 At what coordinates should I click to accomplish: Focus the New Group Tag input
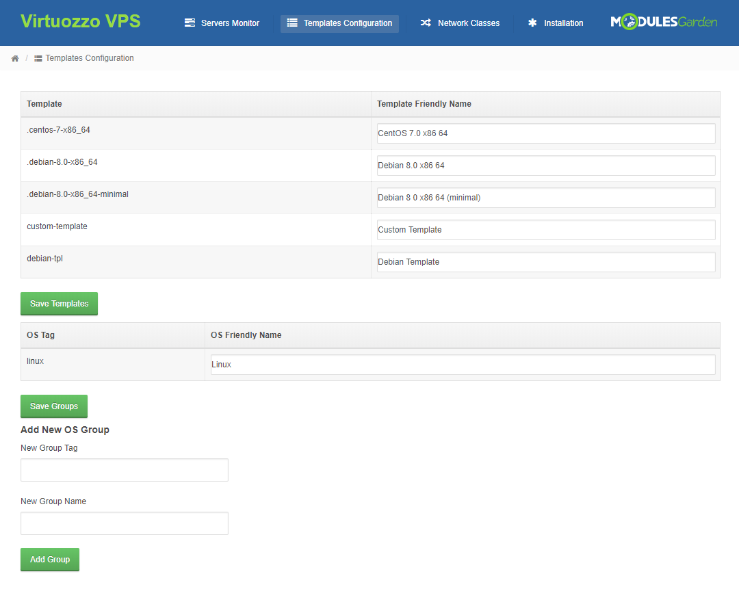[125, 470]
